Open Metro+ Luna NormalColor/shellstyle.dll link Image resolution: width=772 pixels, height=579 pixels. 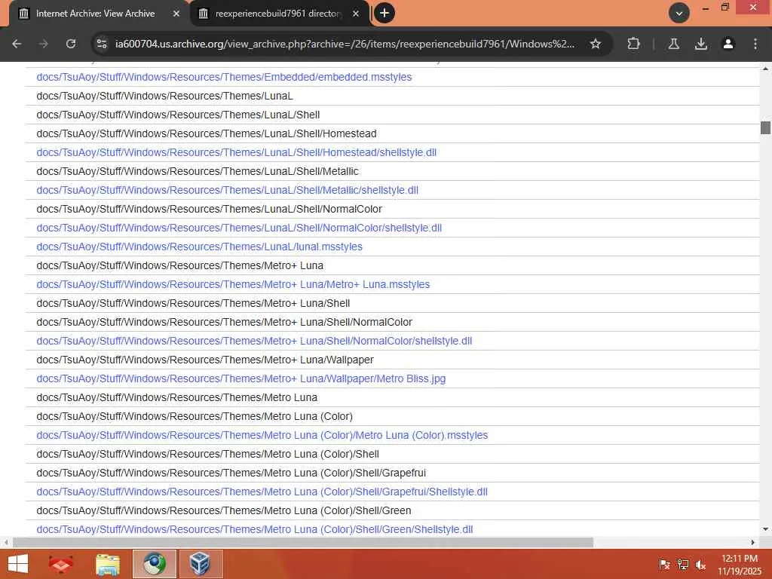254,341
